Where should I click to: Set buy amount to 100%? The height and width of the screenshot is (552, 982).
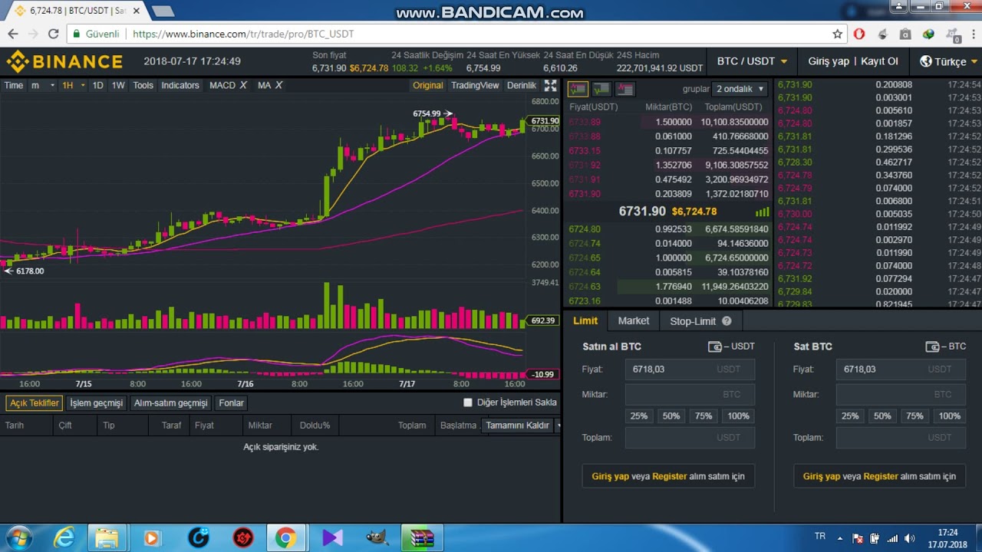738,416
